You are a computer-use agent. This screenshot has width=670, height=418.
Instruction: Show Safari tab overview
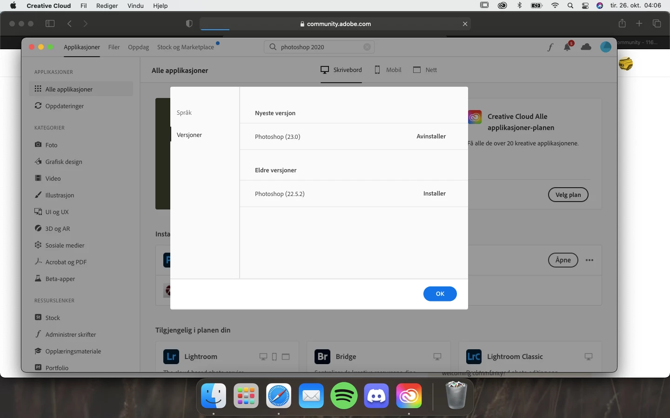click(x=657, y=23)
